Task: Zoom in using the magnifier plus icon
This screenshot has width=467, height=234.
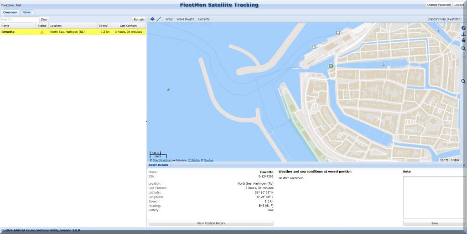Action: click(x=463, y=48)
